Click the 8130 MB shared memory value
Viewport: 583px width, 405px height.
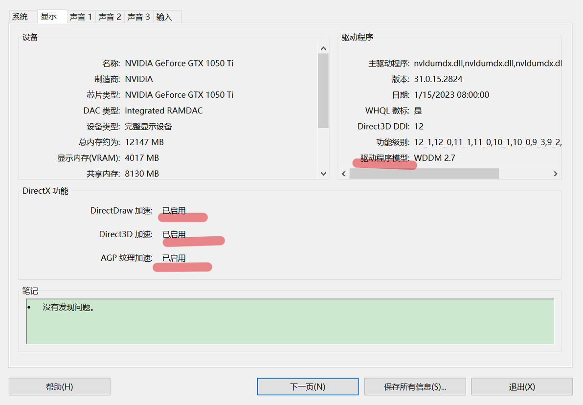(x=142, y=174)
